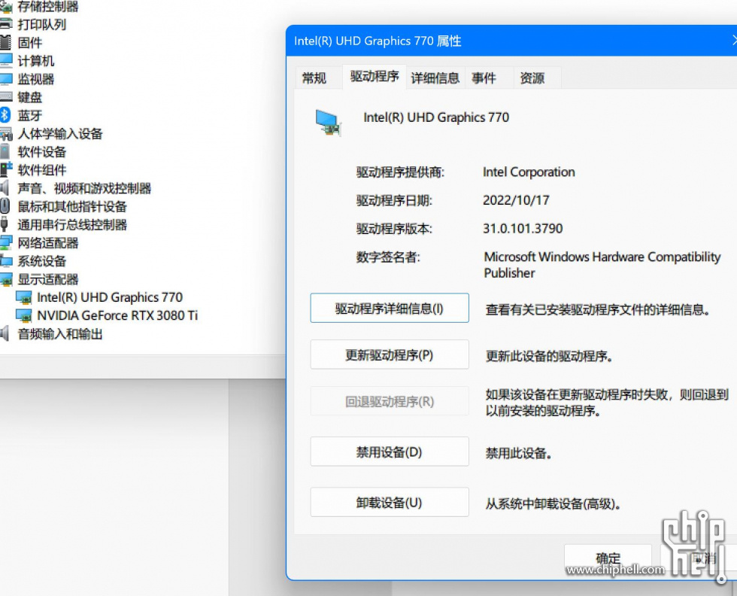Select Intel(R) UHD Graphics 770 device entry
Viewport: 737px width, 596px height.
tap(110, 297)
